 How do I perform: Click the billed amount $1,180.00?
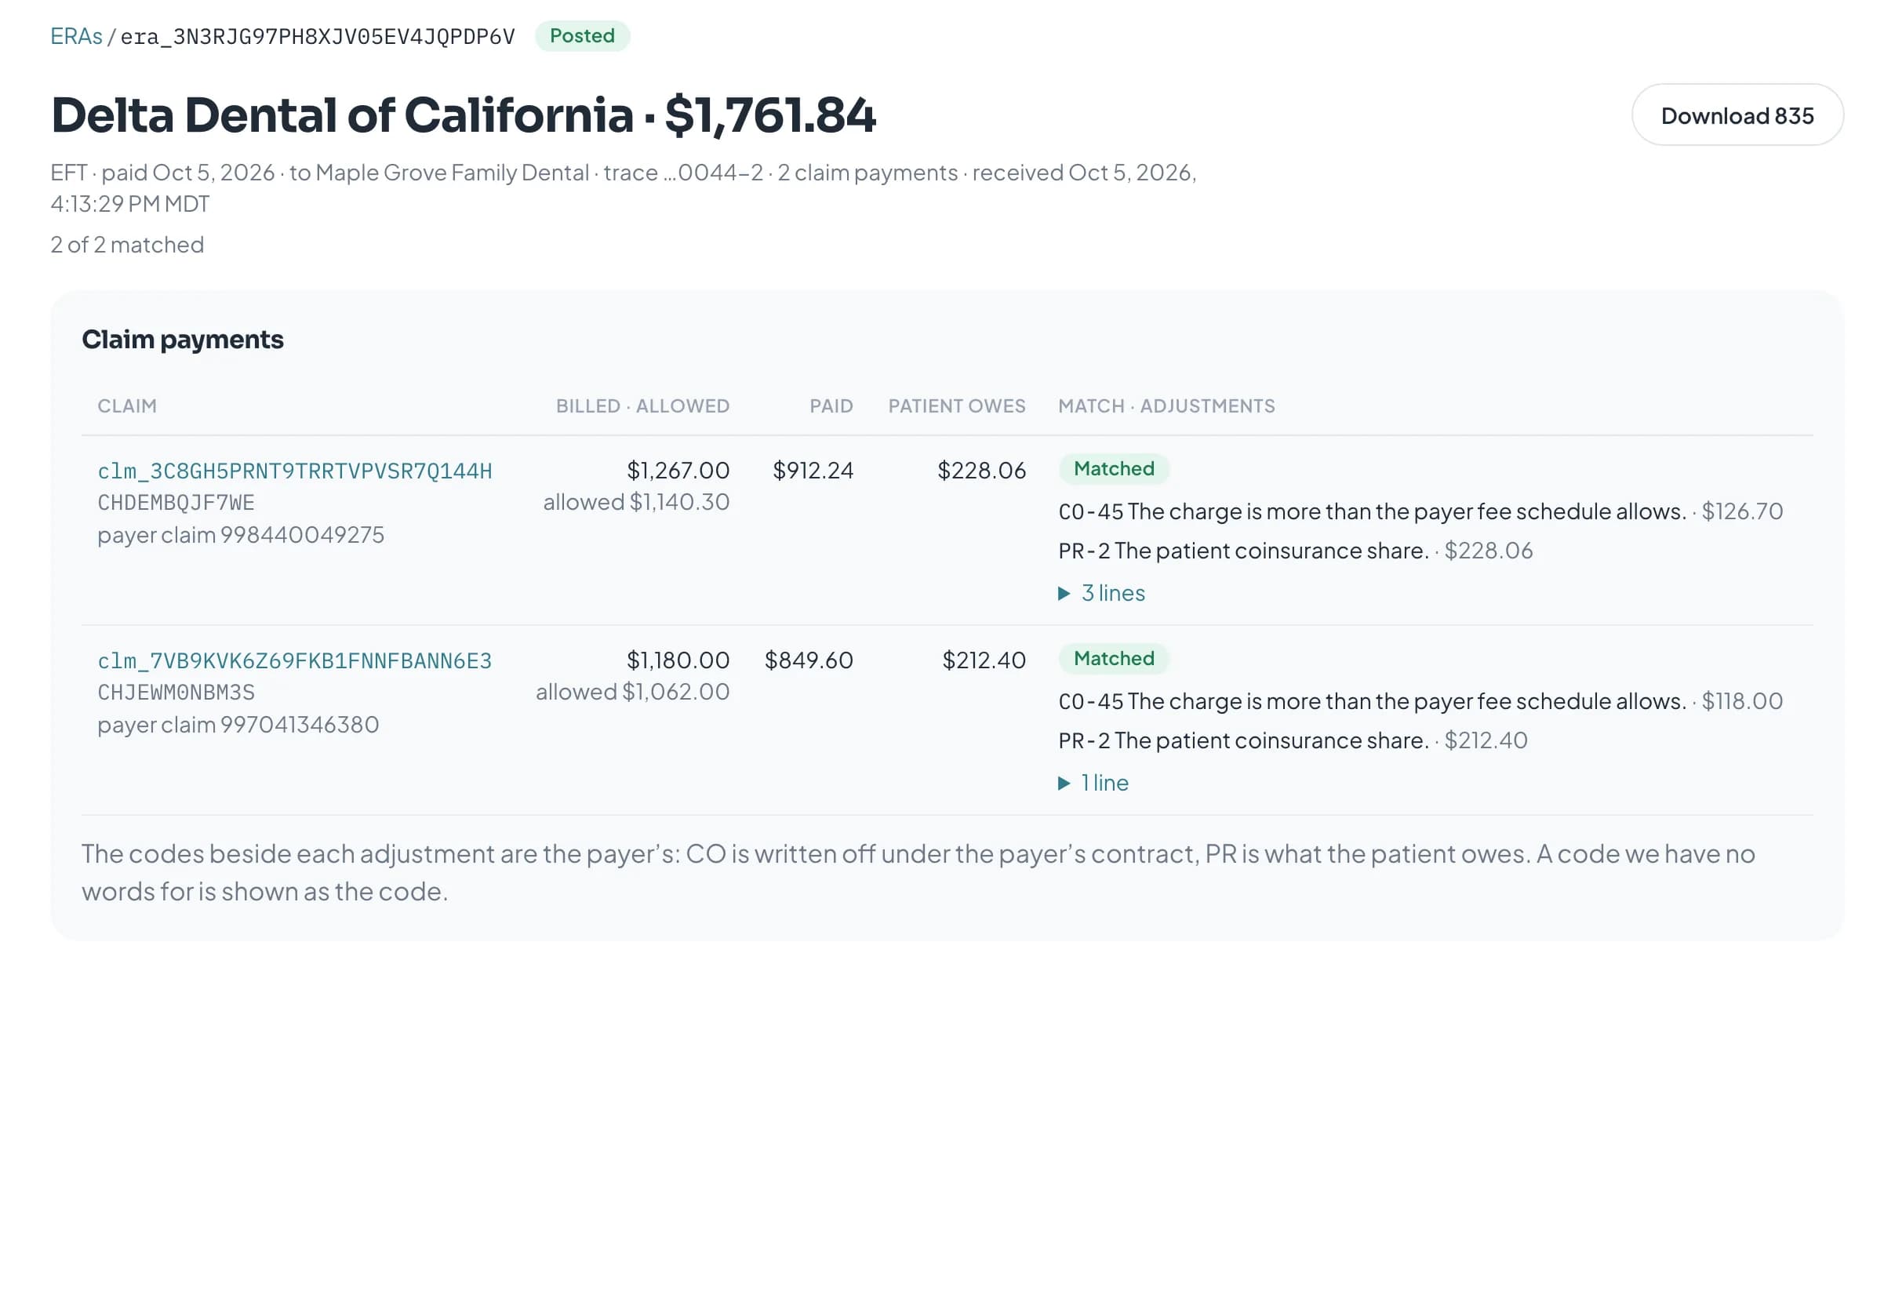pyautogui.click(x=678, y=660)
